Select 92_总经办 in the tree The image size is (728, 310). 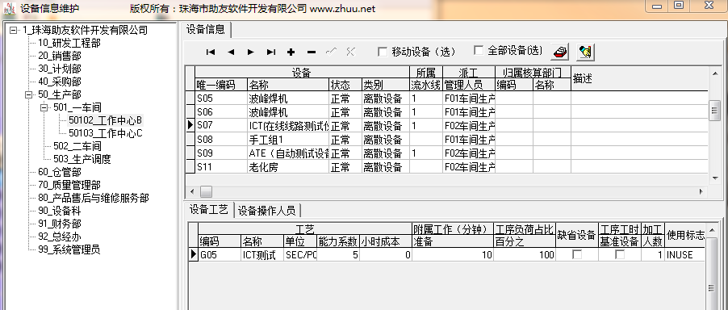[60, 237]
